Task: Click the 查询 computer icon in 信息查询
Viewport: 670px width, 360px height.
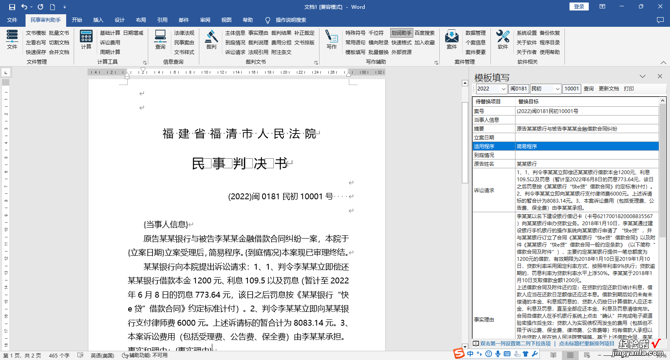Action: pyautogui.click(x=160, y=39)
